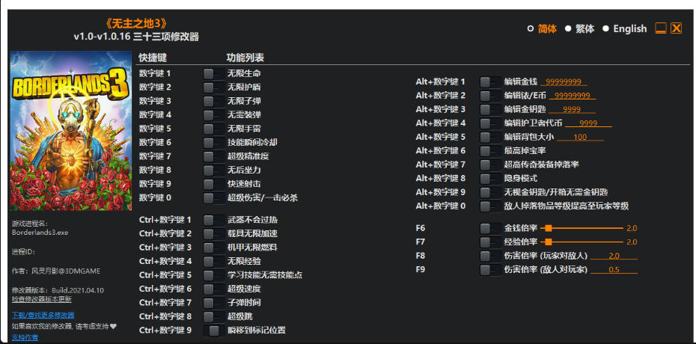
Task: Toggle 编辑护卫者代币 switch
Action: point(490,123)
